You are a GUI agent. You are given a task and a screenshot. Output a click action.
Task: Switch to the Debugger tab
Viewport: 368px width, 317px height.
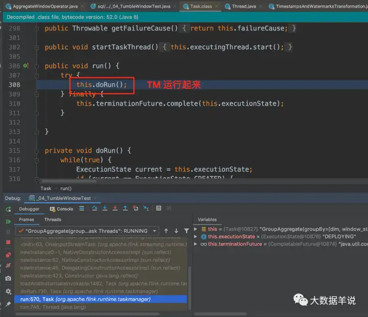pos(29,209)
